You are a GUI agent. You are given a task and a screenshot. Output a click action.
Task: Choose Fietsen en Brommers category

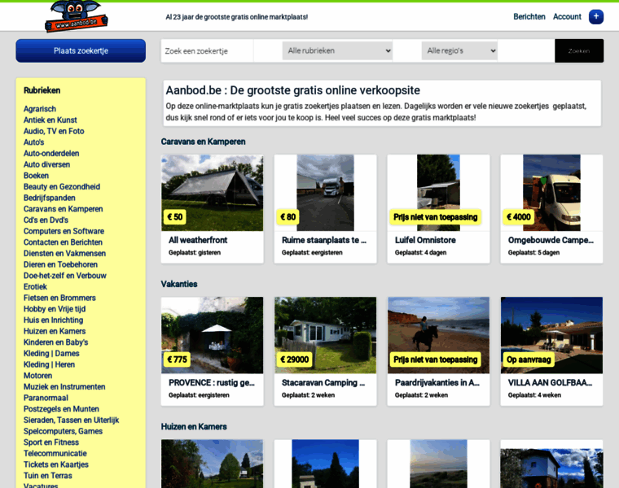pyautogui.click(x=59, y=298)
